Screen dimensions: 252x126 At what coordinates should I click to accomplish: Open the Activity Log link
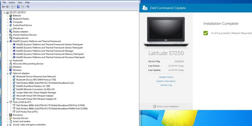(166, 85)
